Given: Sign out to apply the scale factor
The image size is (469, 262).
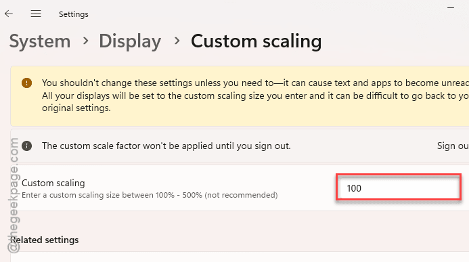Looking at the screenshot, I should 453,146.
